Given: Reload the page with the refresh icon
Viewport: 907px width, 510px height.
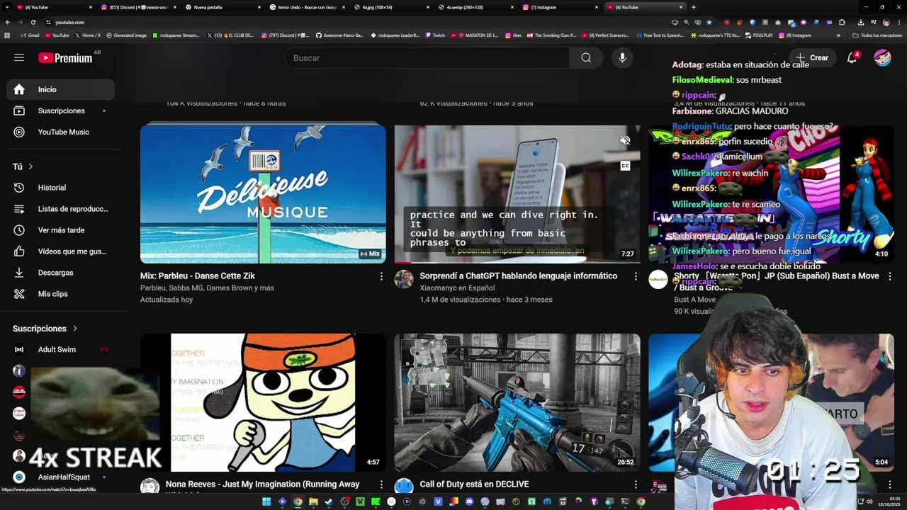Looking at the screenshot, I should tap(33, 22).
